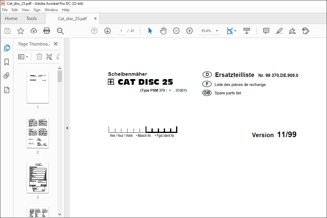Open the Edit menu
This screenshot has width=327, height=218.
point(15,10)
